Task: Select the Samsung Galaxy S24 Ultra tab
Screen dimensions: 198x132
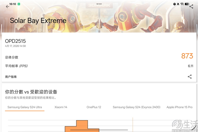Action: [x=25, y=107]
